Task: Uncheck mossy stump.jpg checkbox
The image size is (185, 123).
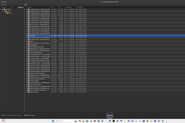Action: click(27, 81)
